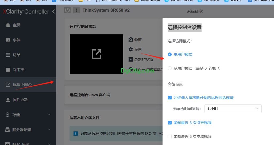
Task: Click the 高级设置 heading text
Action: coord(175,84)
